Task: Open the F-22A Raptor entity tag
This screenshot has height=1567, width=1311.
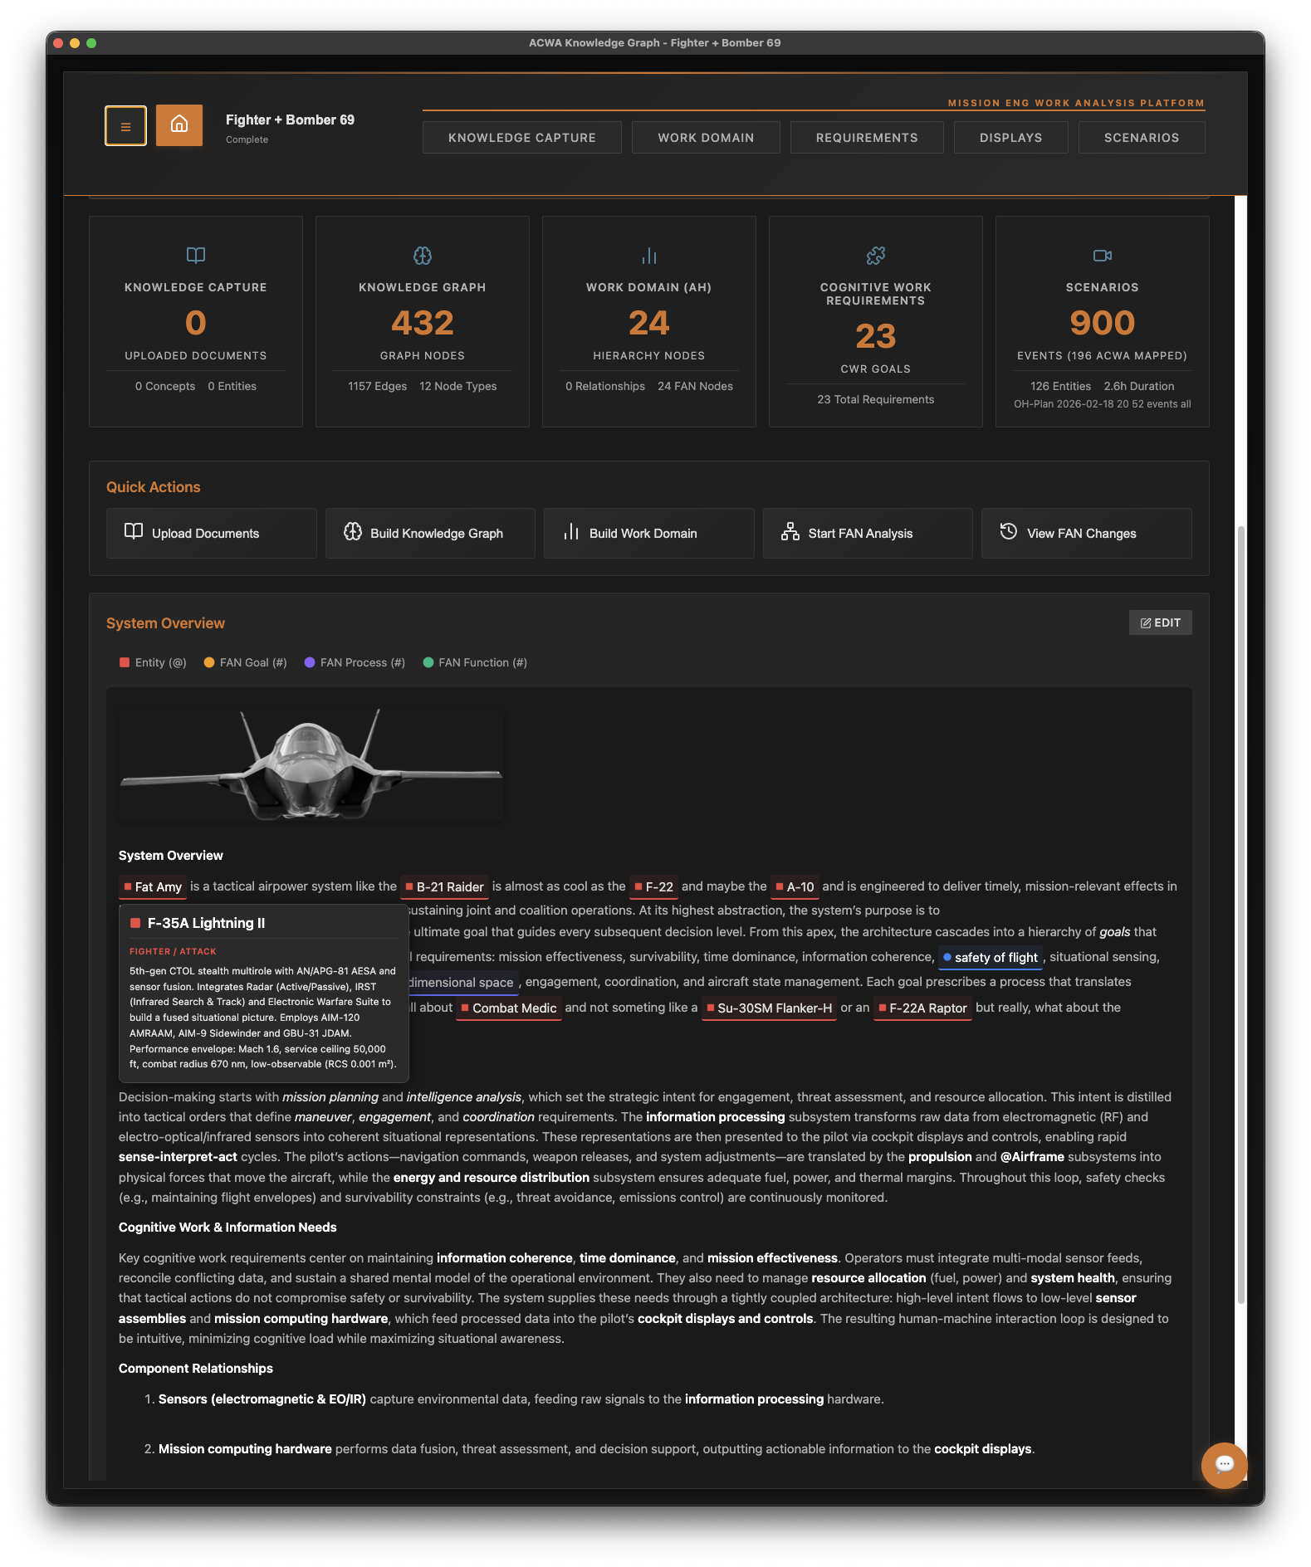Action: 922,1008
